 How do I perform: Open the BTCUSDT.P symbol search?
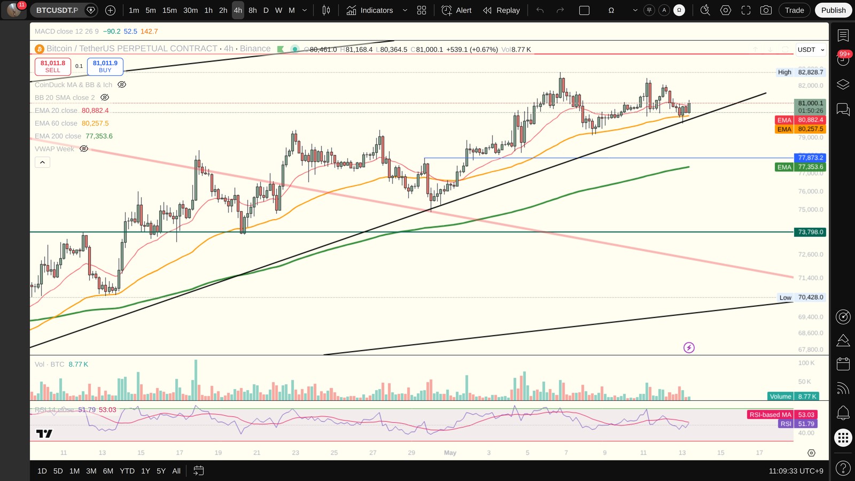57,10
